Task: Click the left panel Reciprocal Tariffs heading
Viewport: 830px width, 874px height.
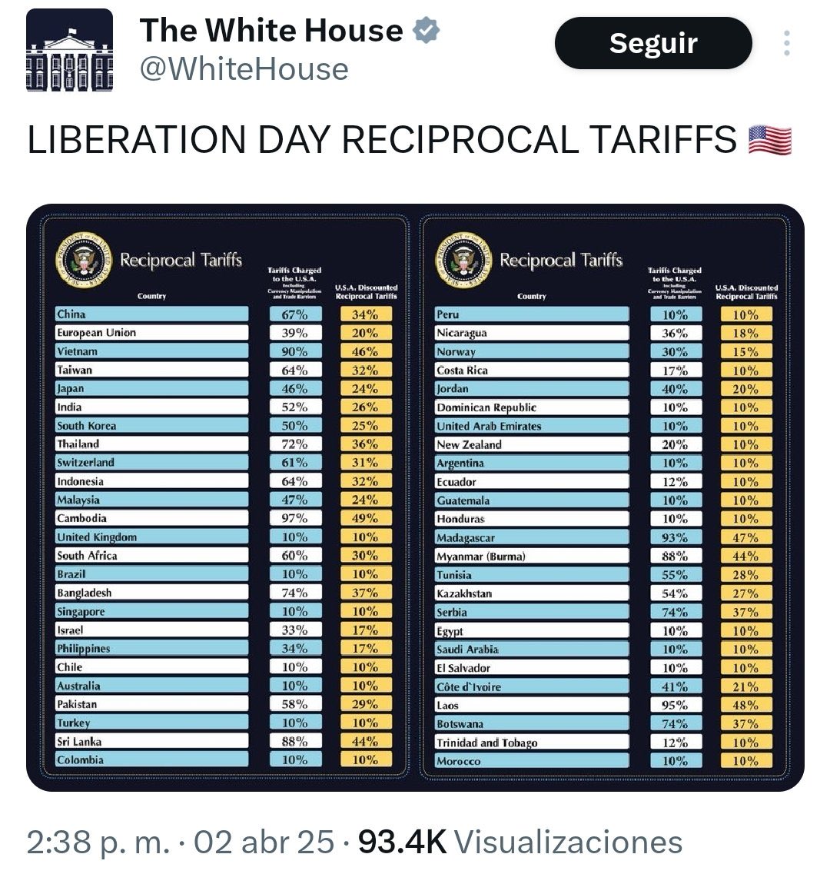Action: pos(181,260)
